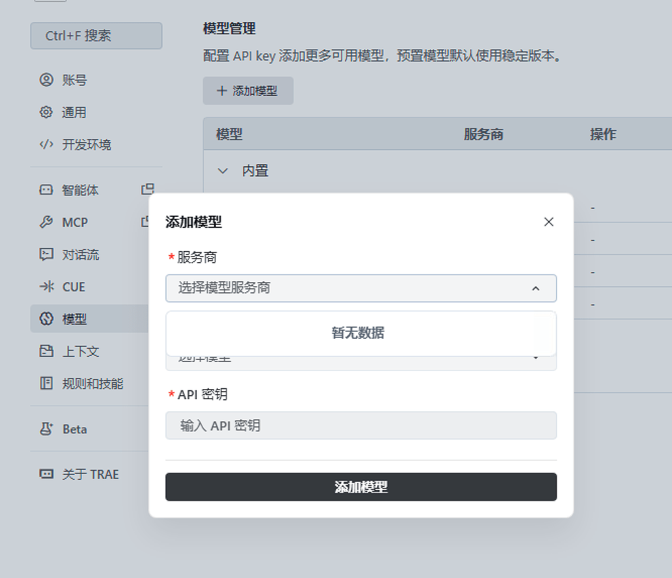This screenshot has height=578, width=672.
Task: Open external link icon beside 智能体
Action: (x=148, y=189)
